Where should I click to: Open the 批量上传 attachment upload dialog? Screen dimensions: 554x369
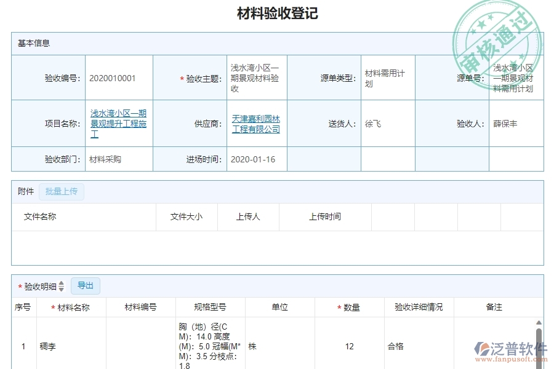pos(61,191)
